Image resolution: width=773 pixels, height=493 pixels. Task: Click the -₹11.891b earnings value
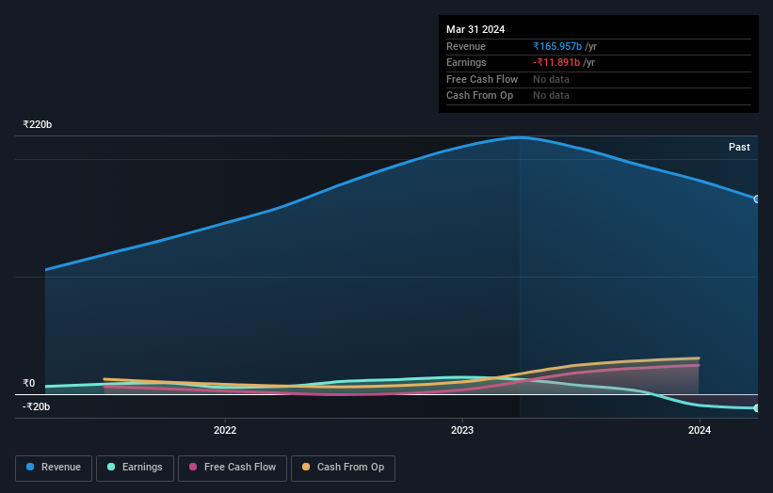pyautogui.click(x=556, y=62)
